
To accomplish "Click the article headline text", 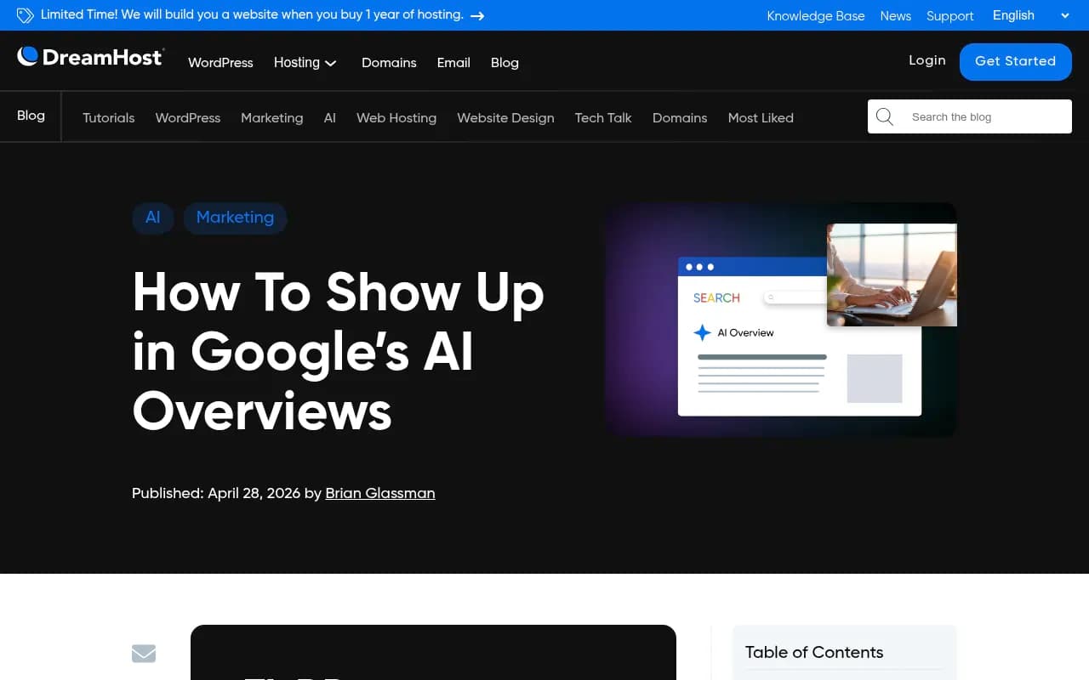I will click(339, 352).
